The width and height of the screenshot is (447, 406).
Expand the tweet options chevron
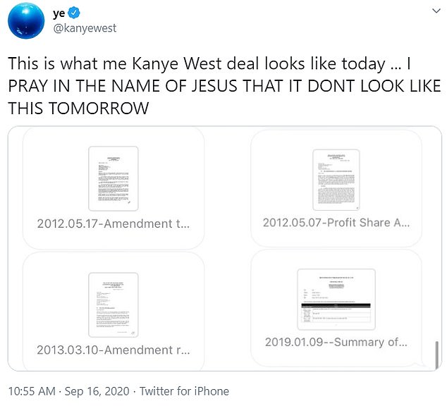[x=436, y=11]
